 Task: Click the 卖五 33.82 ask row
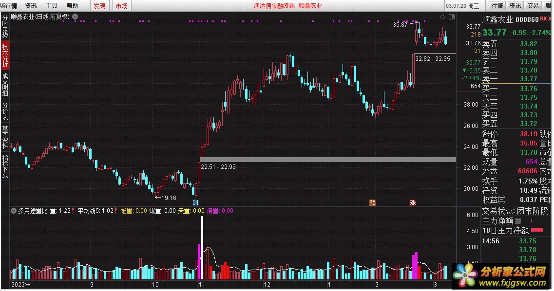pos(516,44)
